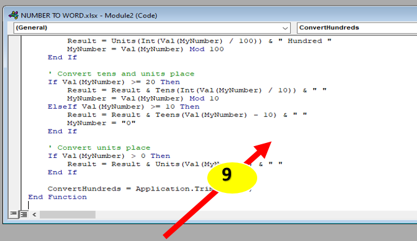Click the horizontal scrollbar thumb
The width and height of the screenshot is (417, 241).
67,214
